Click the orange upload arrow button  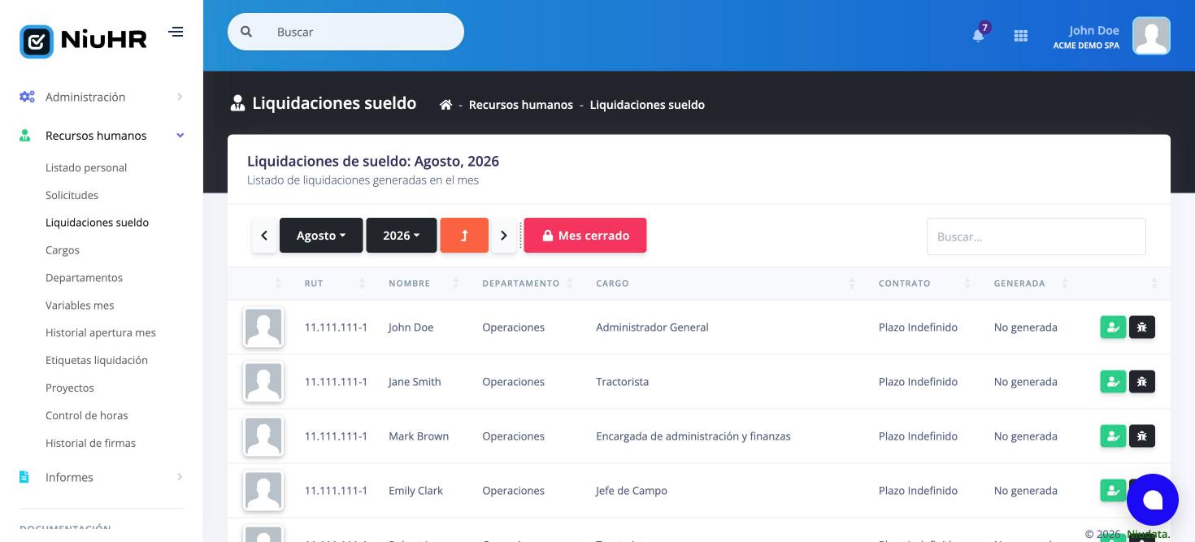coord(464,236)
